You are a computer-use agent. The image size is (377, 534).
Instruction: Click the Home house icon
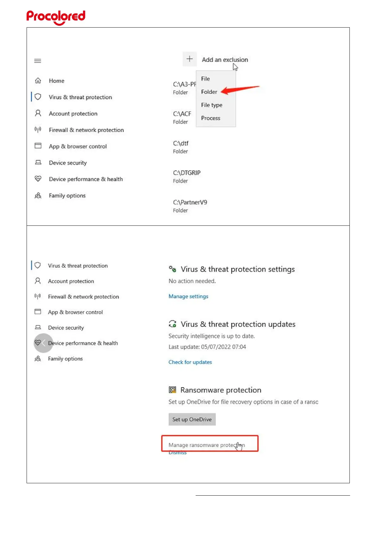click(x=38, y=81)
